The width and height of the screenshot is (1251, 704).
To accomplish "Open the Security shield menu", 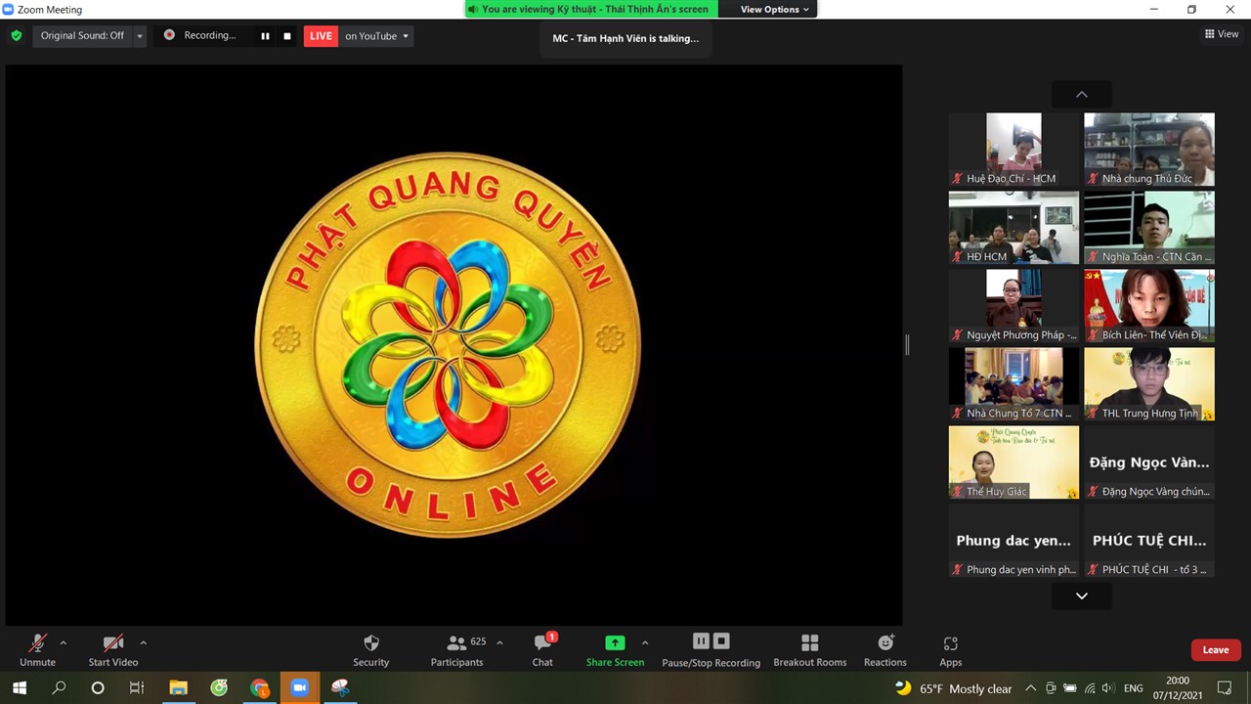I will [371, 650].
